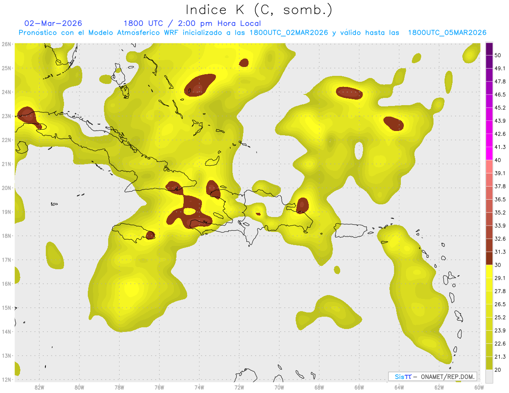509x393 pixels.
Task: Click '1800 UTC / 2:00 pm Hora Local' text
Action: pos(192,23)
